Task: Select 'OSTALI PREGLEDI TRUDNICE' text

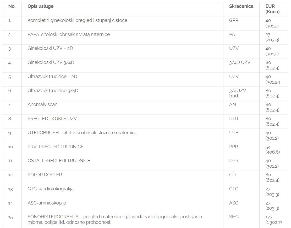Action: click(x=59, y=161)
